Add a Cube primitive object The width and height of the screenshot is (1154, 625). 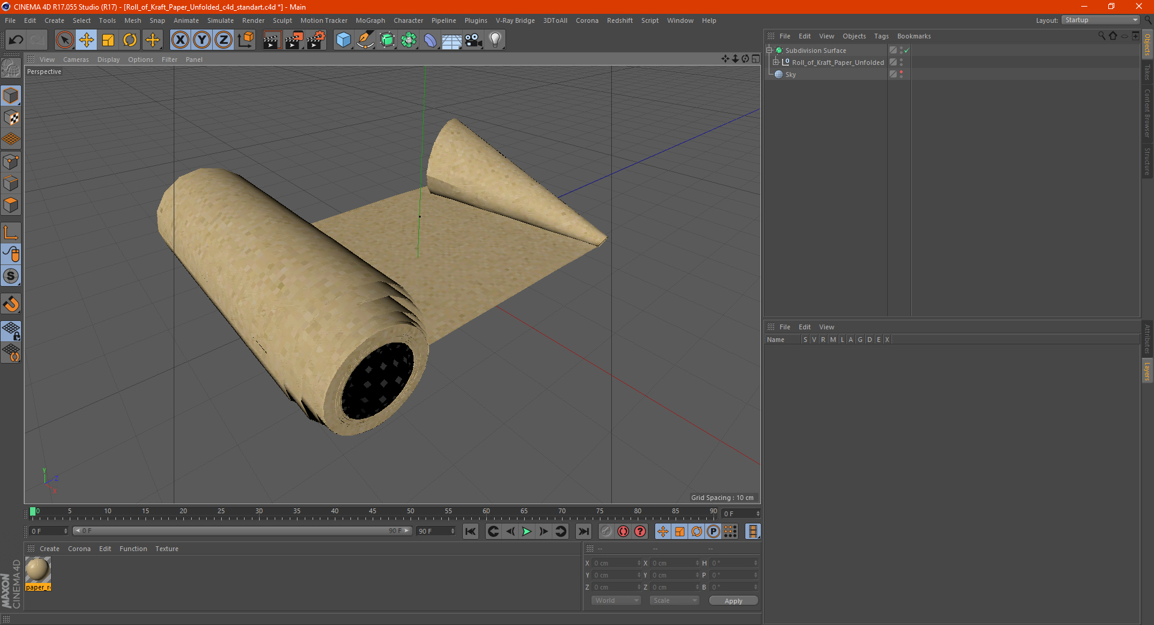pos(343,40)
